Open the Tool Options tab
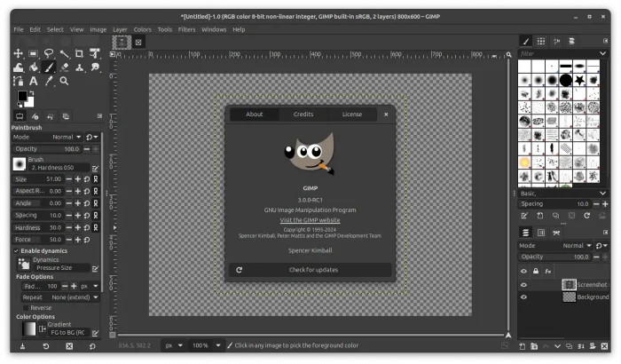This screenshot has width=621, height=364. click(x=20, y=116)
